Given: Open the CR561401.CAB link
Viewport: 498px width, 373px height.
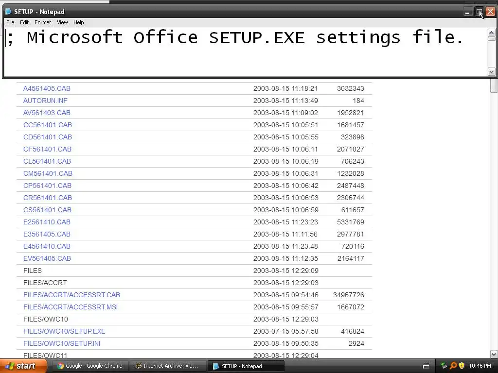Looking at the screenshot, I should coord(48,198).
